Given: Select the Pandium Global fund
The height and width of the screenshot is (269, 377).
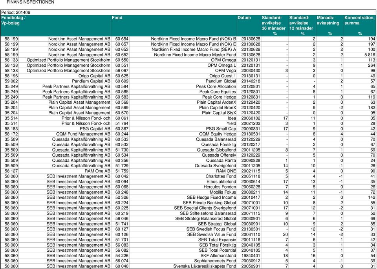Looking at the screenshot, I should click(221, 81).
